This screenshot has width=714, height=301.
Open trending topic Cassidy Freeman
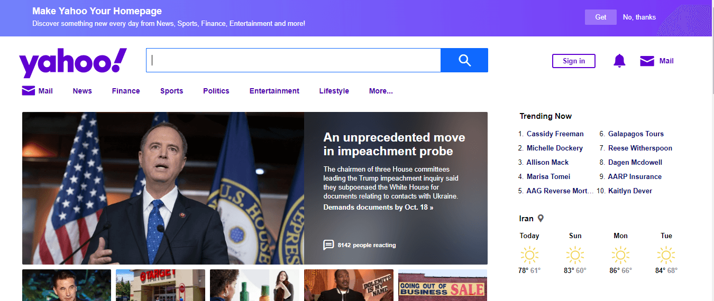[555, 134]
